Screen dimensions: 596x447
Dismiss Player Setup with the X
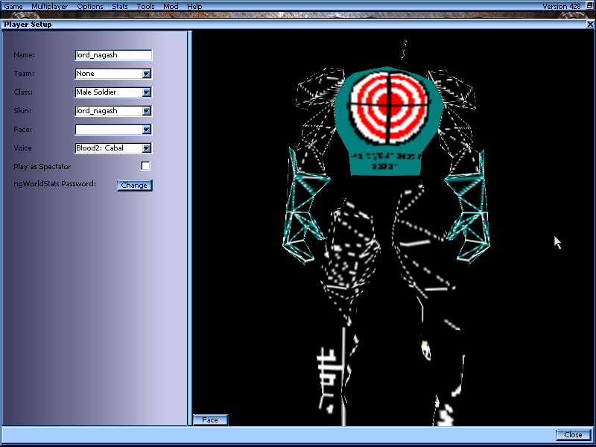(x=589, y=24)
